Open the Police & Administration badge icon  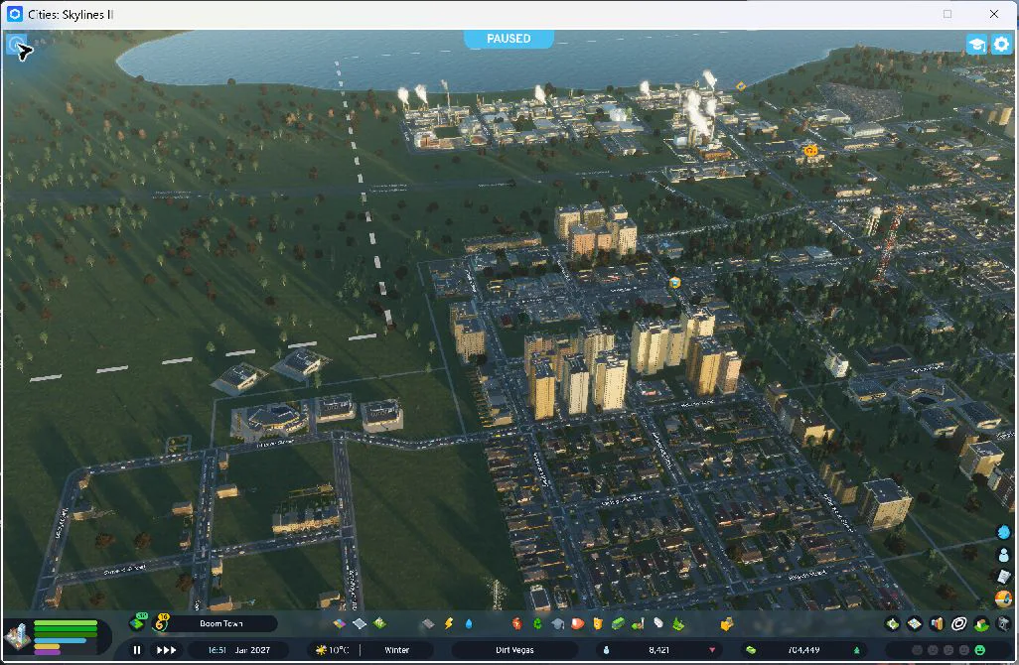point(597,623)
